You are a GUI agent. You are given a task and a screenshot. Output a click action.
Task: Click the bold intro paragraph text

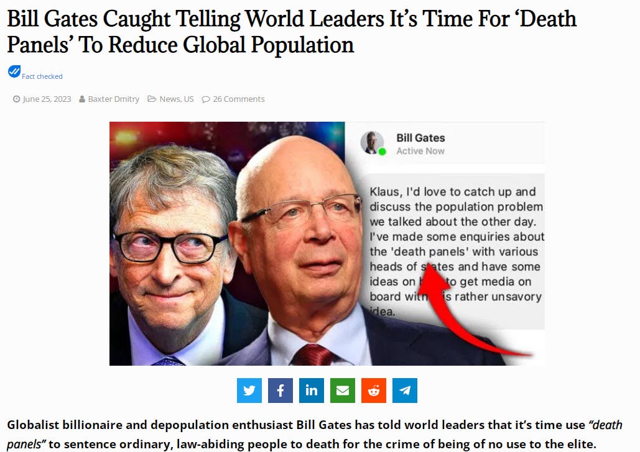(x=314, y=434)
